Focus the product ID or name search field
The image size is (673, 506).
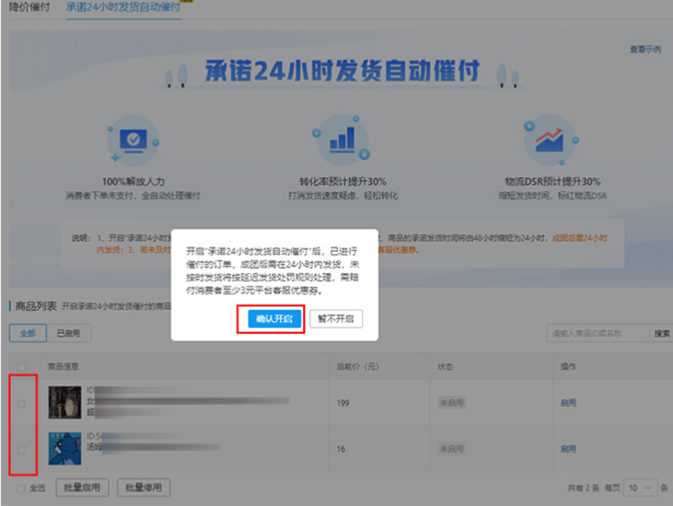point(596,334)
